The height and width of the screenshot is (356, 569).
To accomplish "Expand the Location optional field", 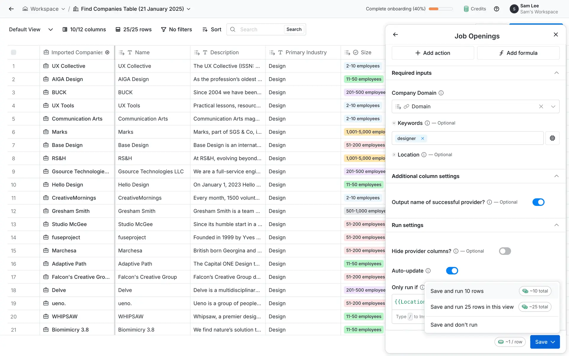I will 394,155.
